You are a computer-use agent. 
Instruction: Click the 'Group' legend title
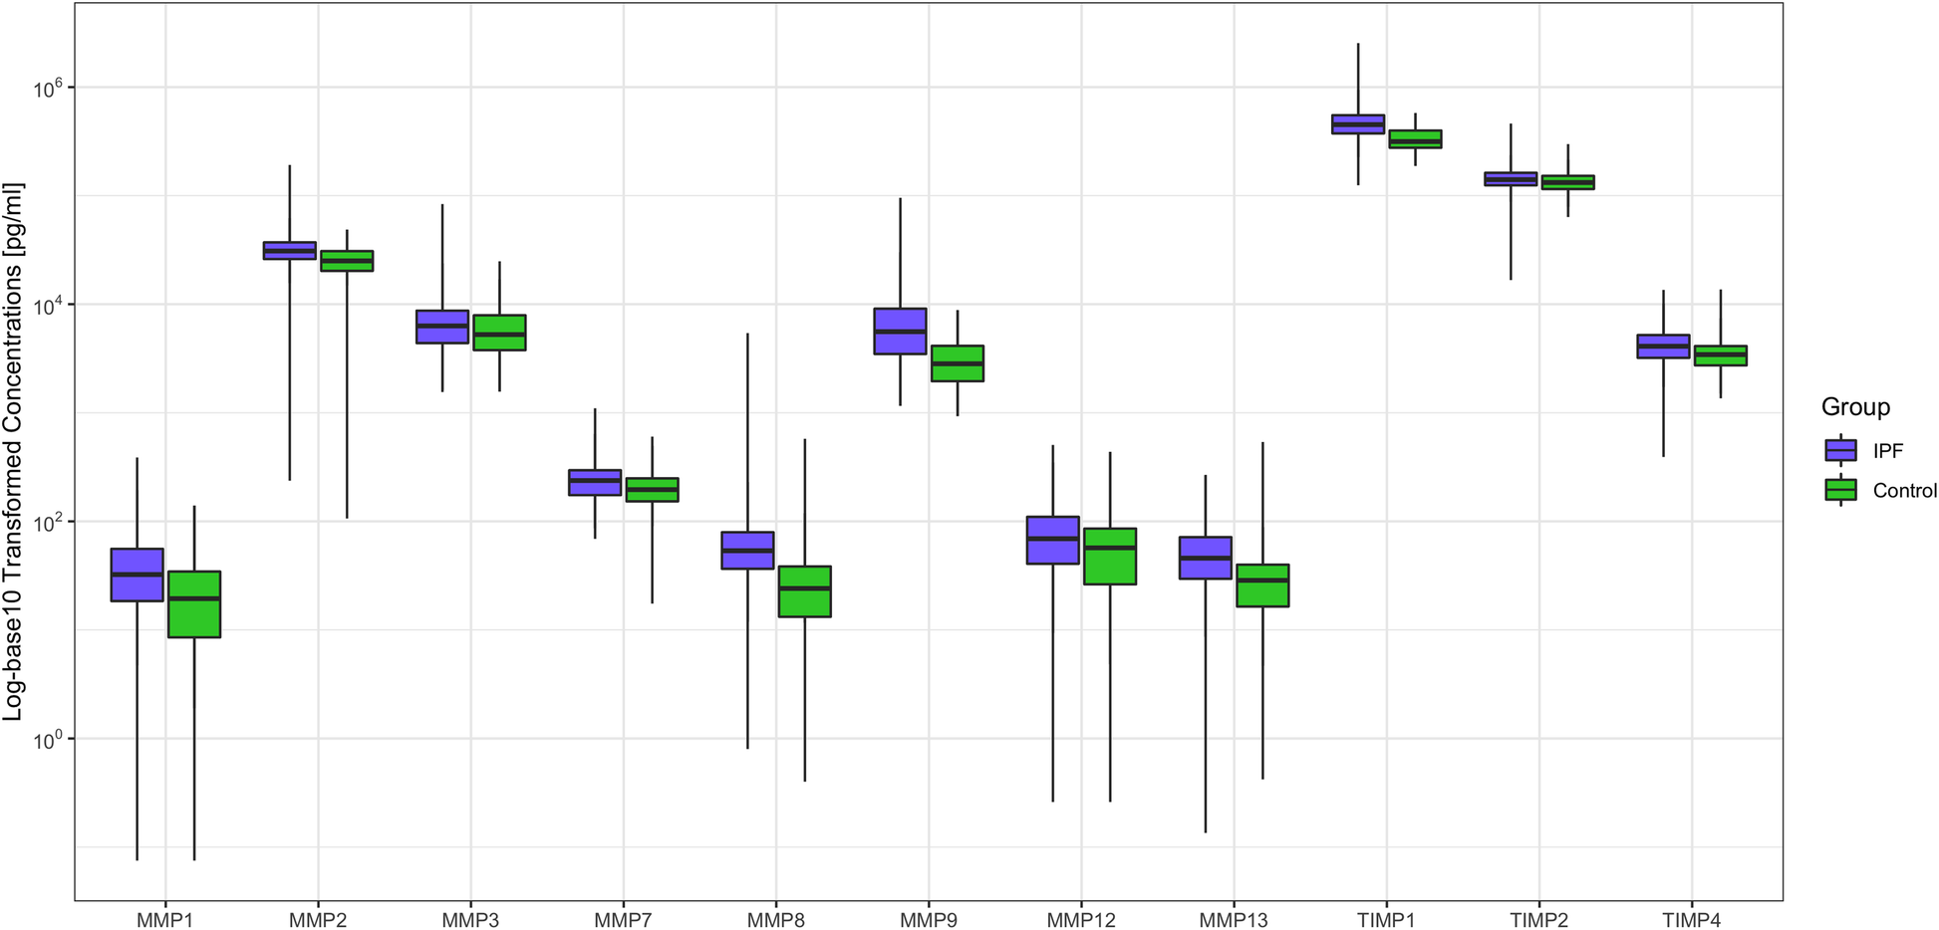pyautogui.click(x=1855, y=407)
